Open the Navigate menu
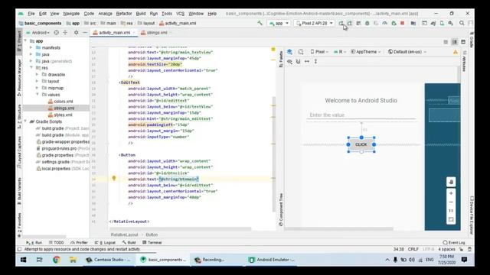 [x=71, y=14]
